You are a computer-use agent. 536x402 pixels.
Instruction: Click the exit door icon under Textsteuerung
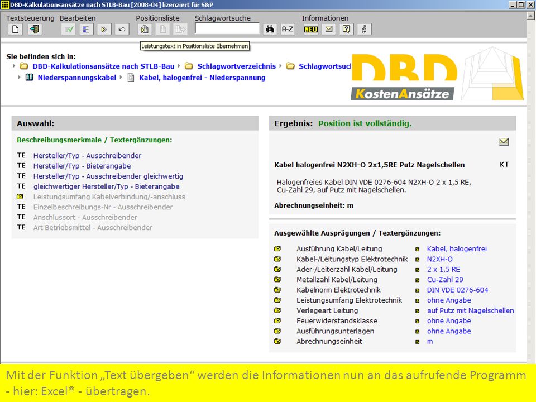35,30
